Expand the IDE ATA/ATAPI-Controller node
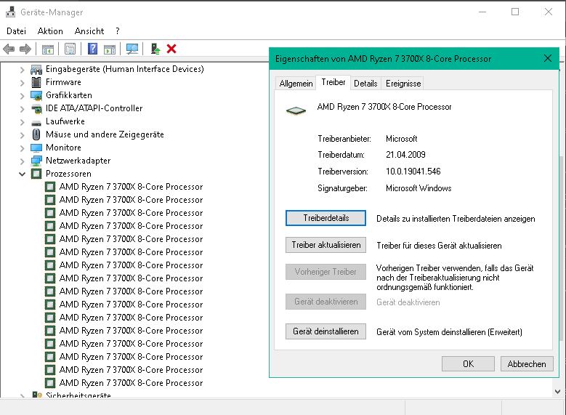The image size is (566, 415). pos(23,109)
